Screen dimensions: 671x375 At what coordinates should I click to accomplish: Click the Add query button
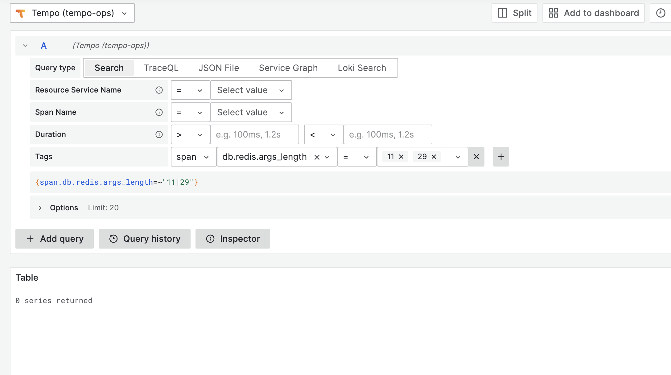click(54, 238)
